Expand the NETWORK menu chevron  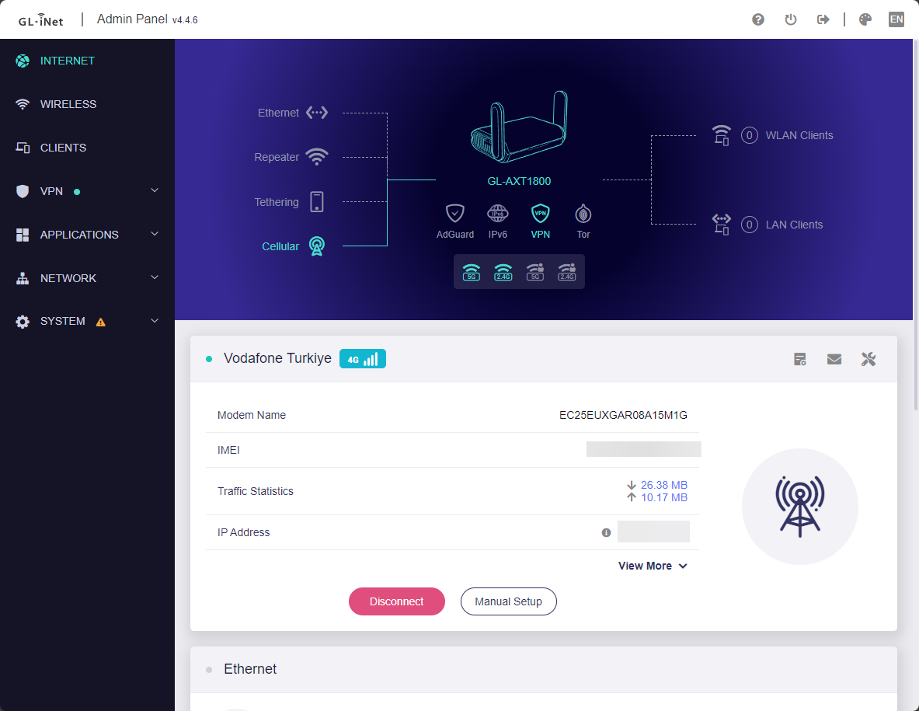(x=155, y=277)
